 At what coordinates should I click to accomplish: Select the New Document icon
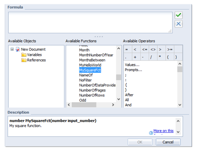click(x=17, y=49)
